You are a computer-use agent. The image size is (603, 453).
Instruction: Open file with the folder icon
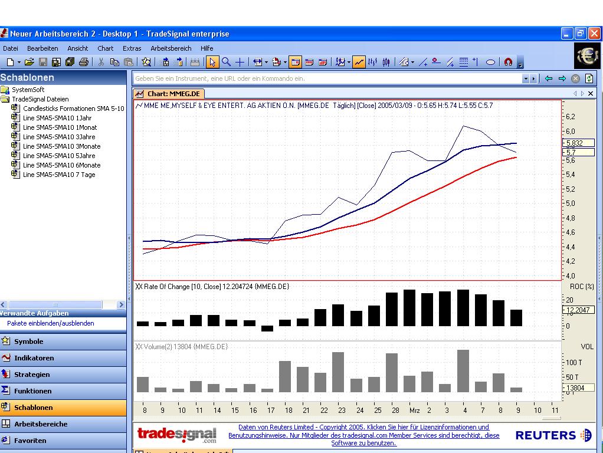tap(30, 62)
